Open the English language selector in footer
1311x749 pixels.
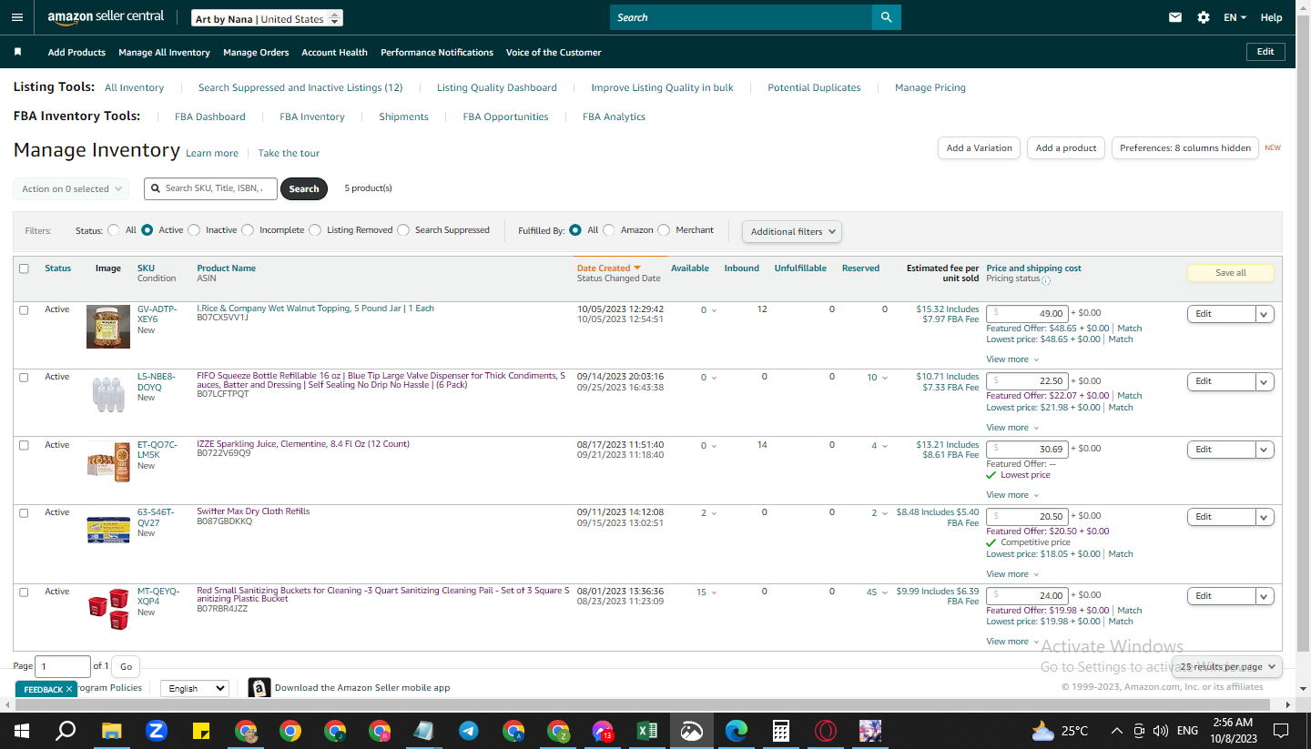click(x=194, y=689)
